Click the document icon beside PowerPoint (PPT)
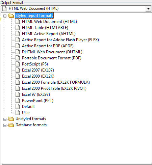 click(x=18, y=101)
